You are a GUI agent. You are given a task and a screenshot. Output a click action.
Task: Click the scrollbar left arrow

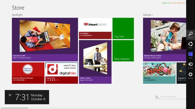[x=2, y=108]
